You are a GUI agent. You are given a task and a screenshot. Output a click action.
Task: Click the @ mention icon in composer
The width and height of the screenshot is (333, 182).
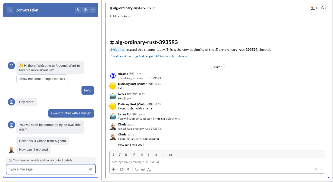coord(143,170)
